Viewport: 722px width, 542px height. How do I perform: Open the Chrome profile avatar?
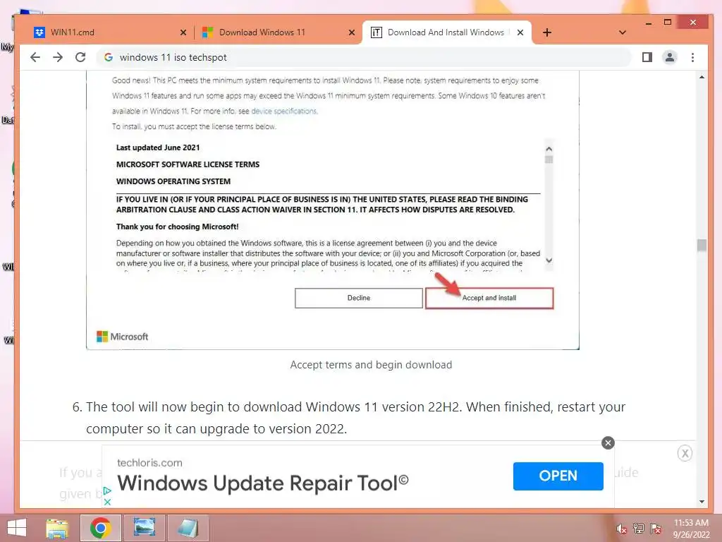pyautogui.click(x=670, y=57)
